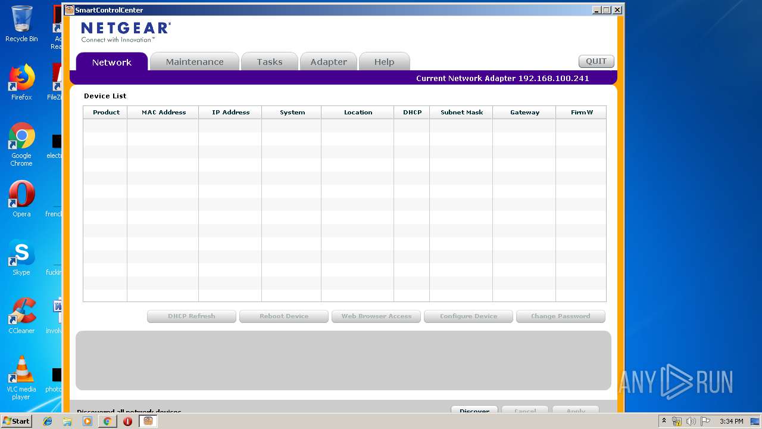The image size is (762, 429).
Task: Click the Gateway column header
Action: click(524, 112)
